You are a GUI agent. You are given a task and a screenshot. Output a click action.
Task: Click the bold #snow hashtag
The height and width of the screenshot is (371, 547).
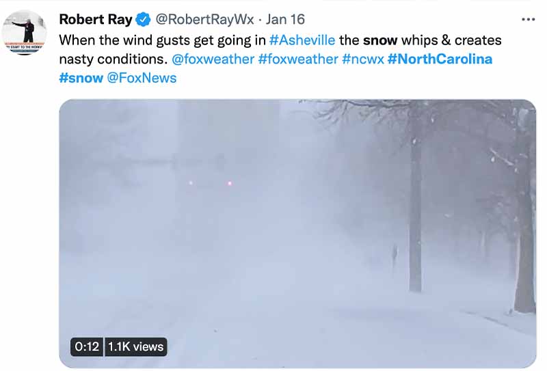[x=81, y=78]
